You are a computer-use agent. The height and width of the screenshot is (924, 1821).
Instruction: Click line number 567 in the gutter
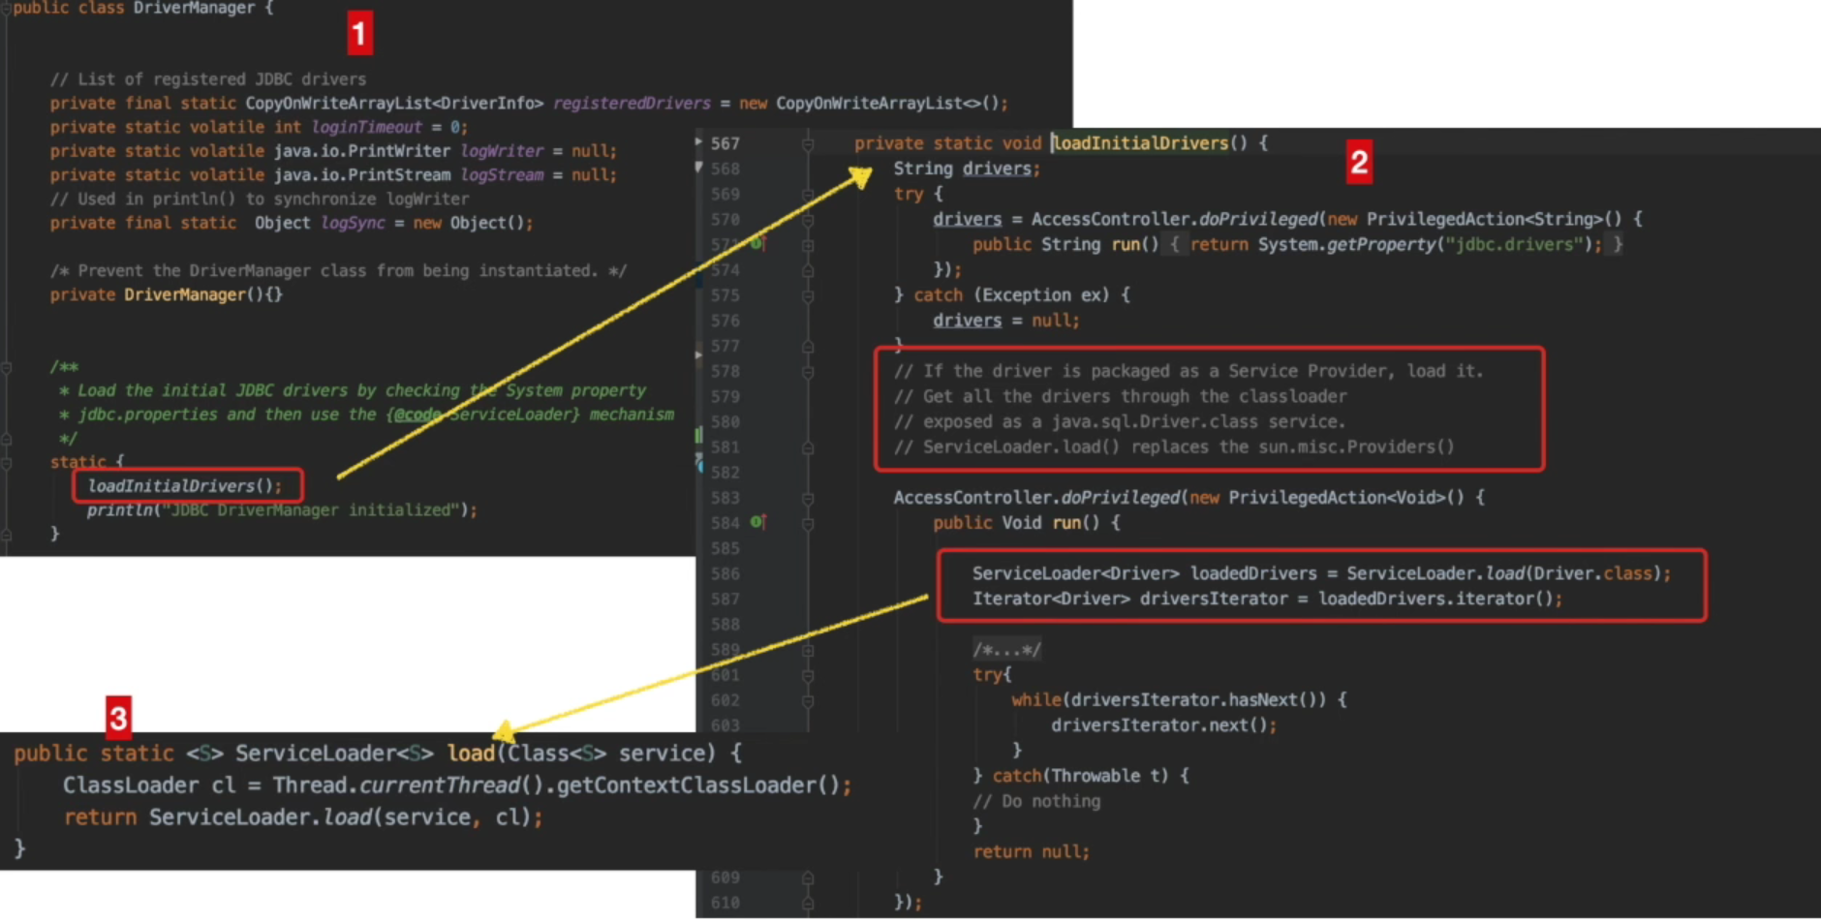point(725,143)
